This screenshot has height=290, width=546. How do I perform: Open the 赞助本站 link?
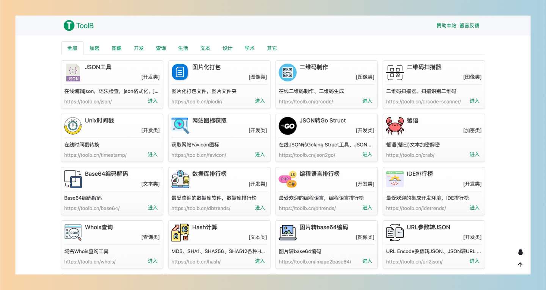click(x=446, y=25)
